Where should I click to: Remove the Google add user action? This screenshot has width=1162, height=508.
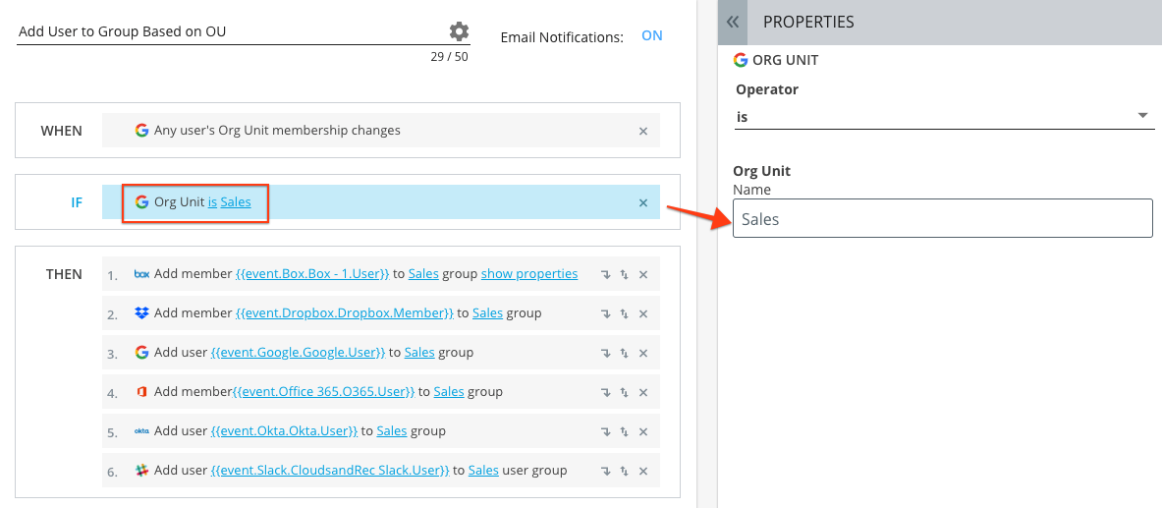643,354
